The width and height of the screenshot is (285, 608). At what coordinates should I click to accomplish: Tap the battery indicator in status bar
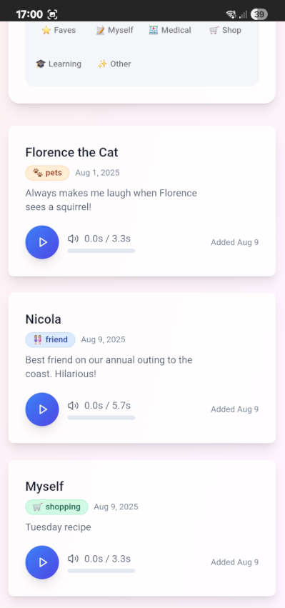[x=259, y=15]
